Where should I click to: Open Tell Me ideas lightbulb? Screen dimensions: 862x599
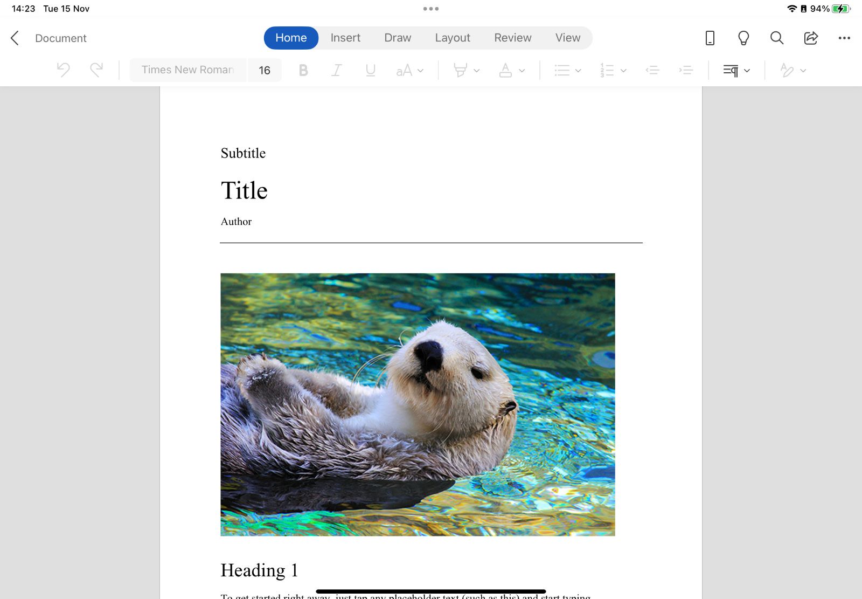(x=743, y=38)
